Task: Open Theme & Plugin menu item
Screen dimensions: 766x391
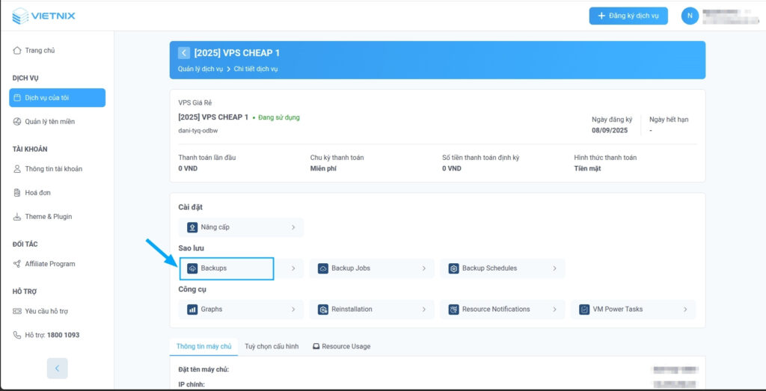Action: click(57, 217)
